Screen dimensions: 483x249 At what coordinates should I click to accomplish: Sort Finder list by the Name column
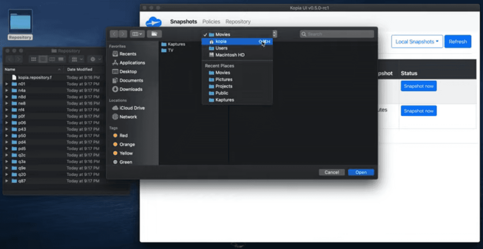pos(33,70)
